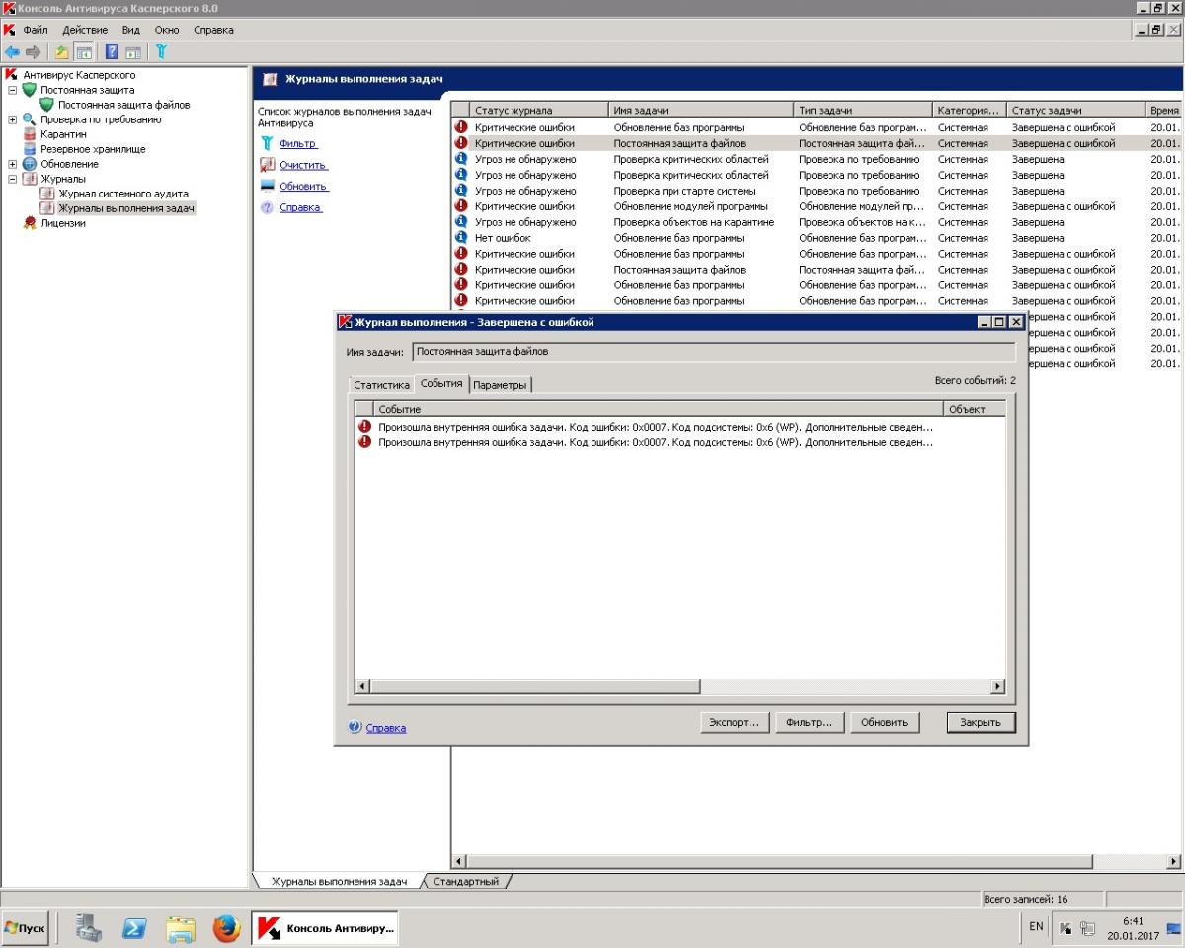Open Windows PowerShell from the taskbar

click(x=135, y=928)
